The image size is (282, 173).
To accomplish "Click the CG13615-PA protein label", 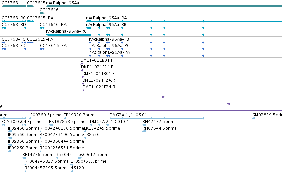I will 40,39.
